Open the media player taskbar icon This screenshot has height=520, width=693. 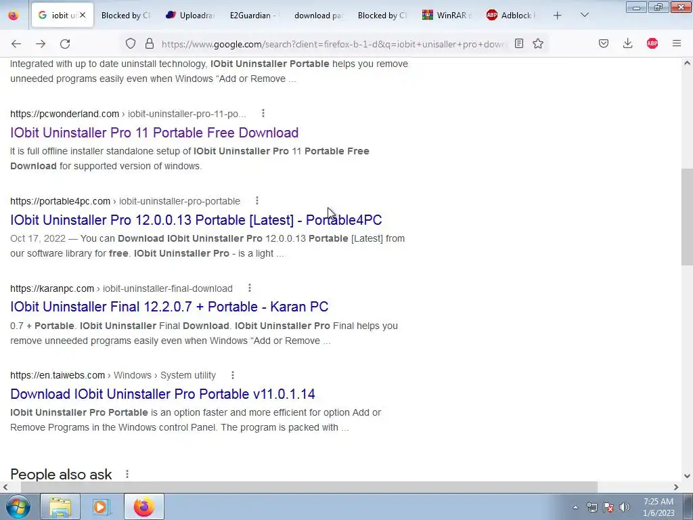pos(102,506)
